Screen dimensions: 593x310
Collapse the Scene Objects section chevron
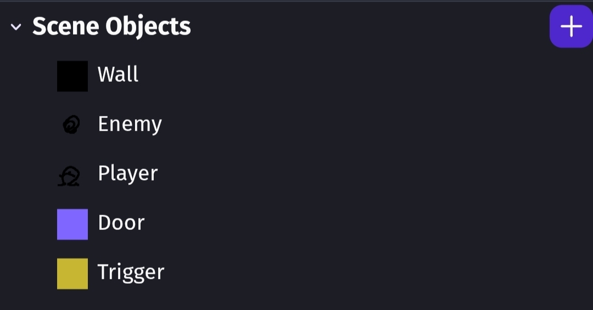point(16,27)
